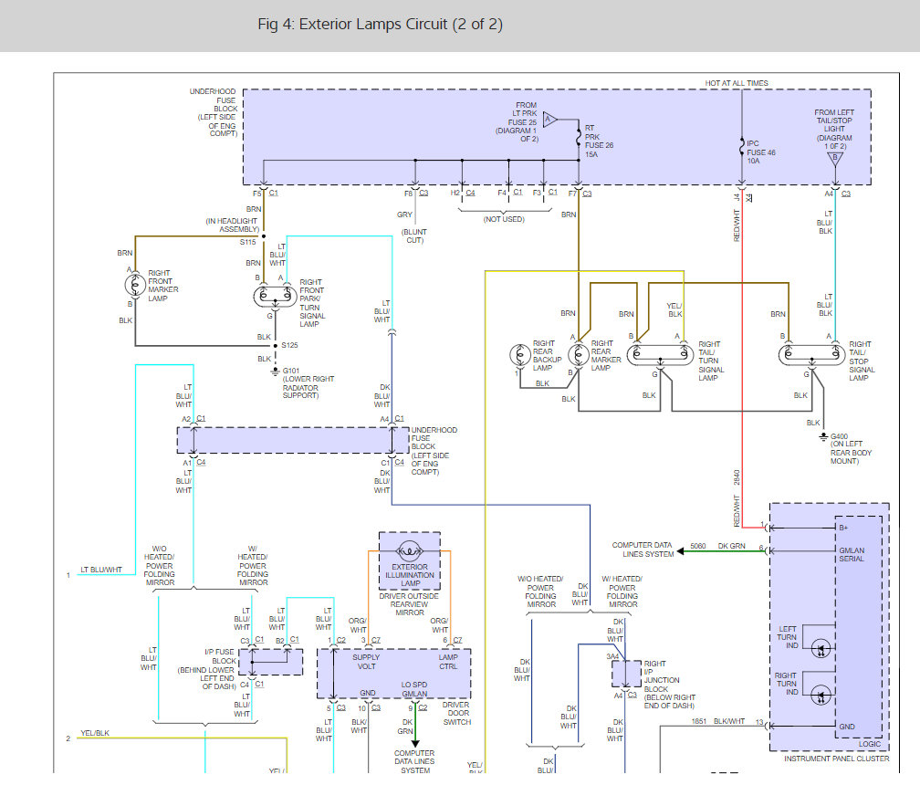The image size is (920, 785).
Task: Click the Fig 4 Exterior Lamps Circuit title
Action: point(380,25)
